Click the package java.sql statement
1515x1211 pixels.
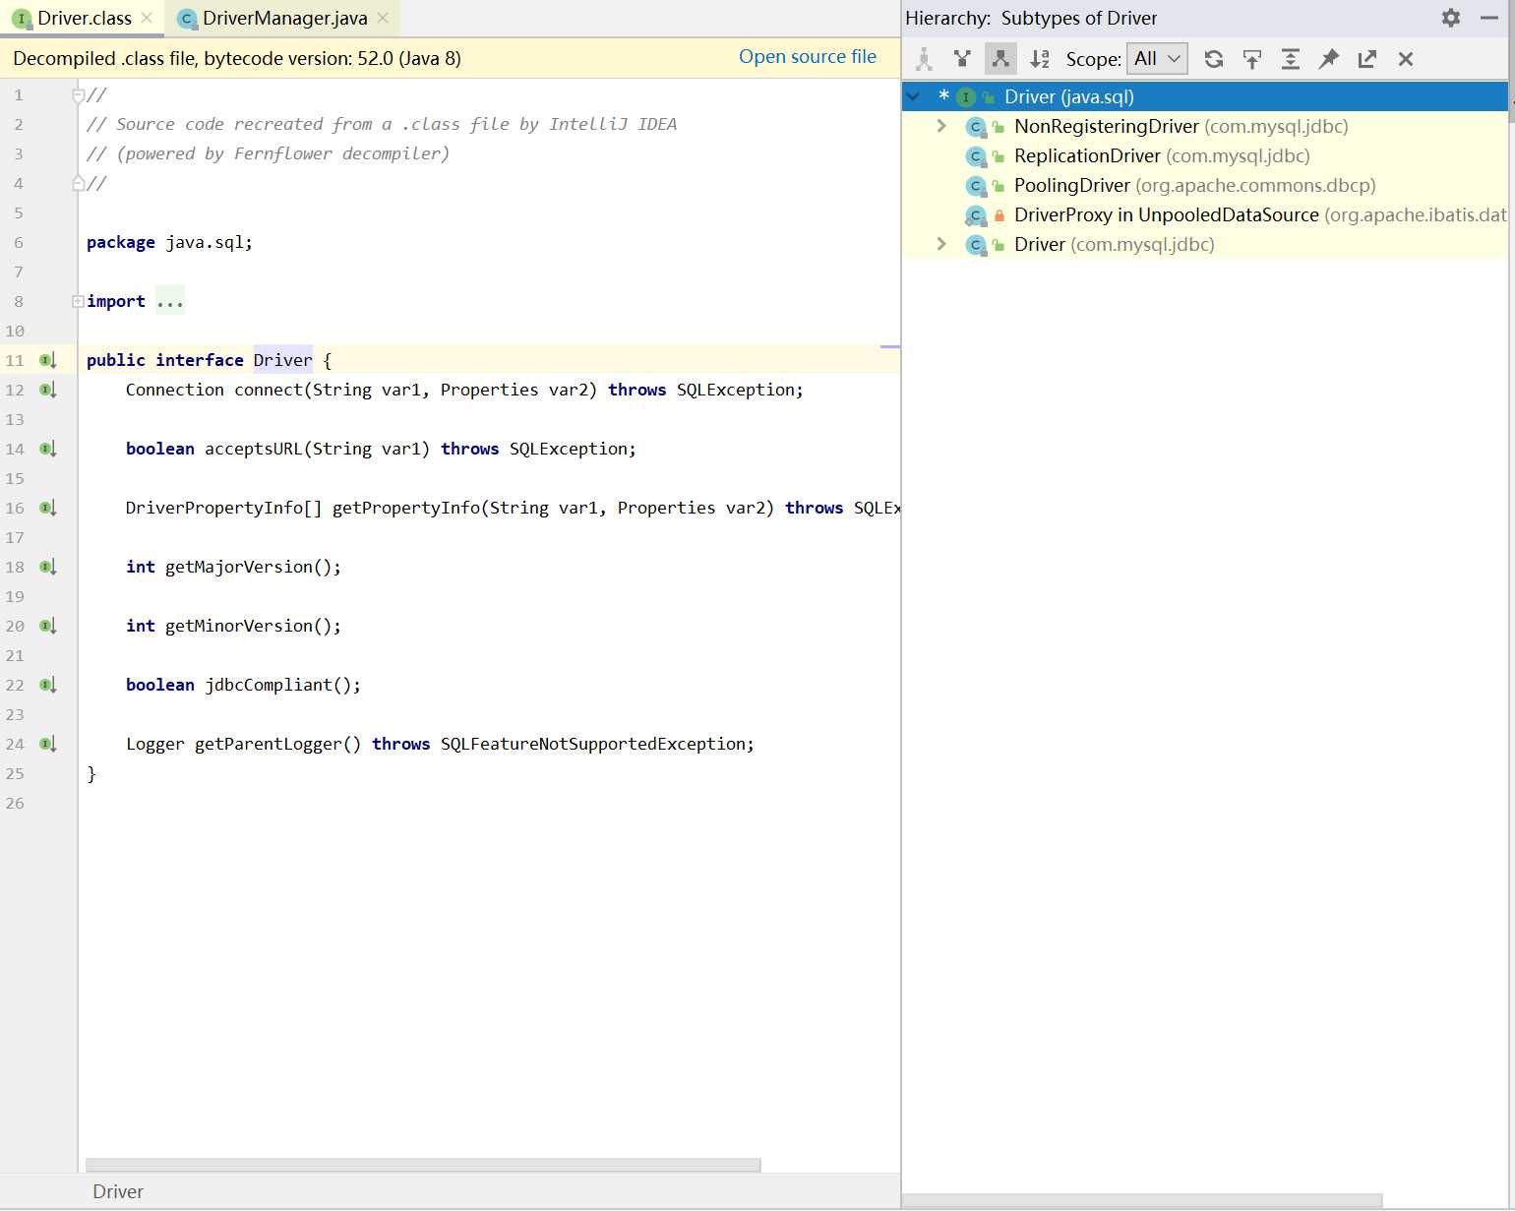(x=169, y=242)
